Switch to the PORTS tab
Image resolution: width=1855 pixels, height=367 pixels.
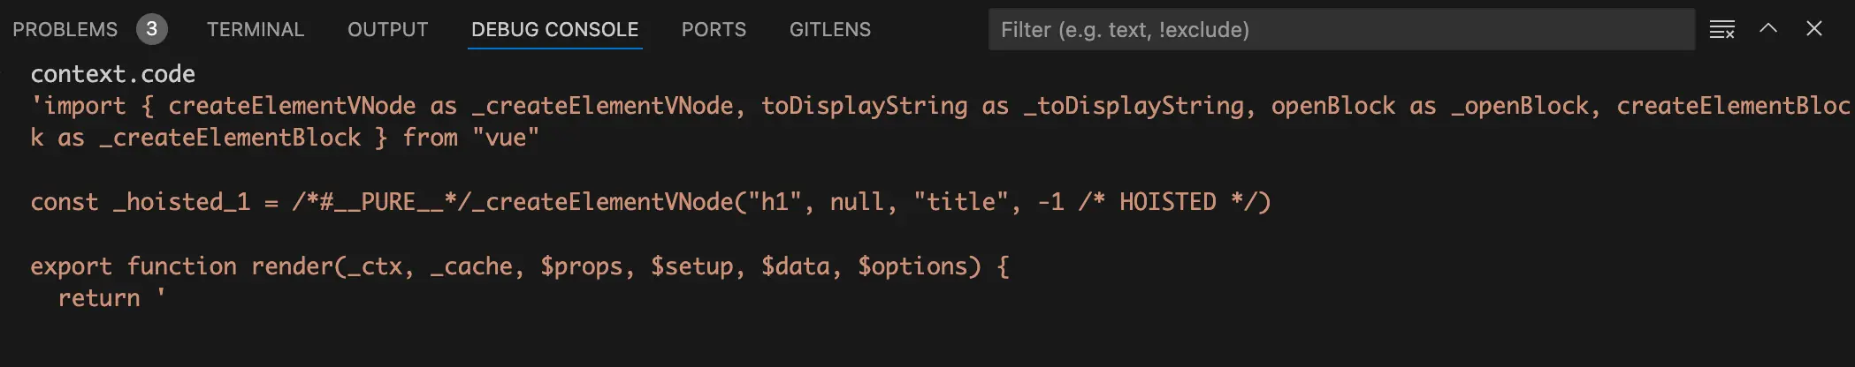click(x=714, y=30)
